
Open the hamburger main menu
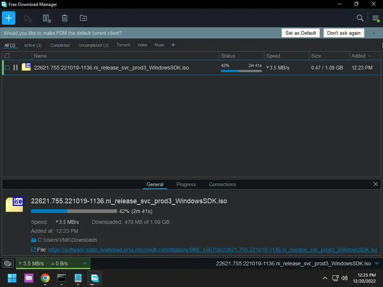(x=376, y=18)
